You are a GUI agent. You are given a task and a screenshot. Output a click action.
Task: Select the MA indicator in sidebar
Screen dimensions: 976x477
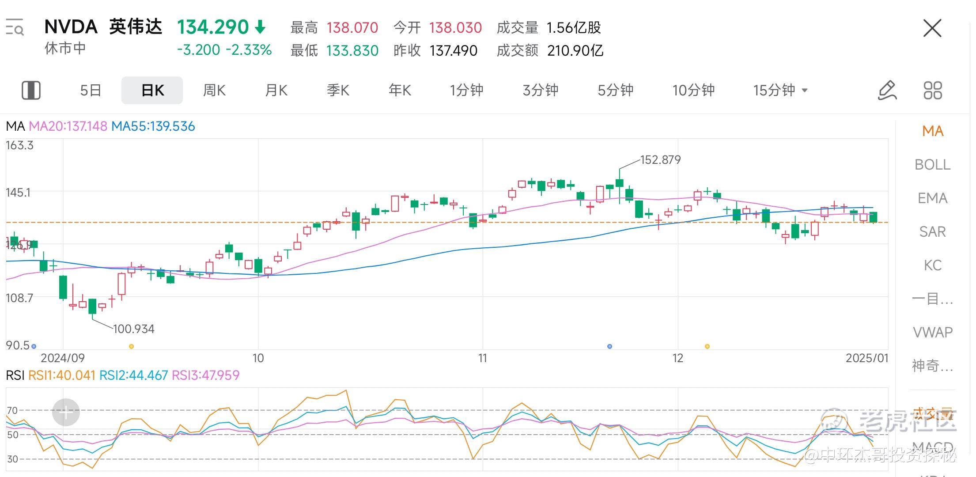pyautogui.click(x=933, y=131)
